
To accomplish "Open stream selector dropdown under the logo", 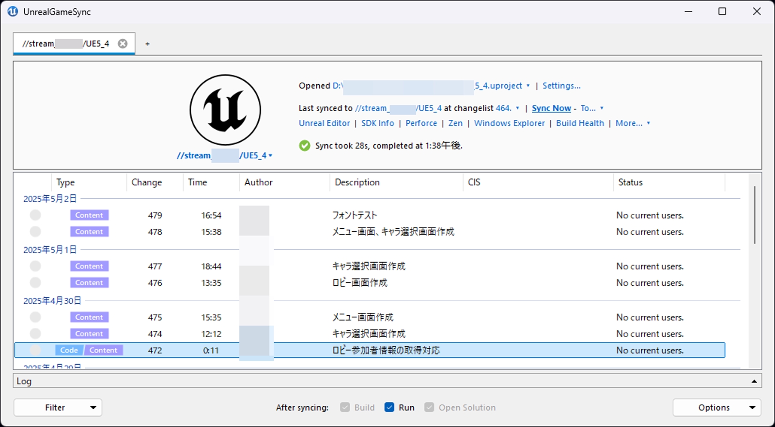I will [270, 156].
